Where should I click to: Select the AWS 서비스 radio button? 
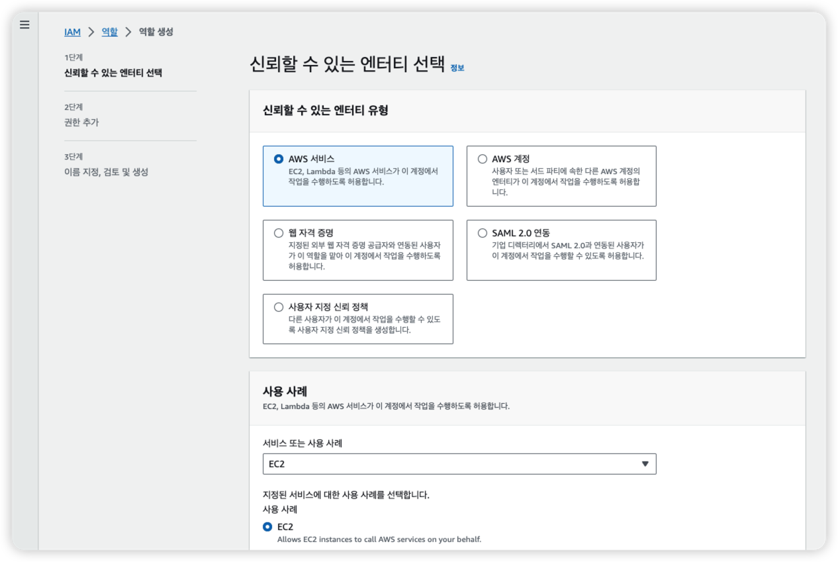(x=279, y=159)
